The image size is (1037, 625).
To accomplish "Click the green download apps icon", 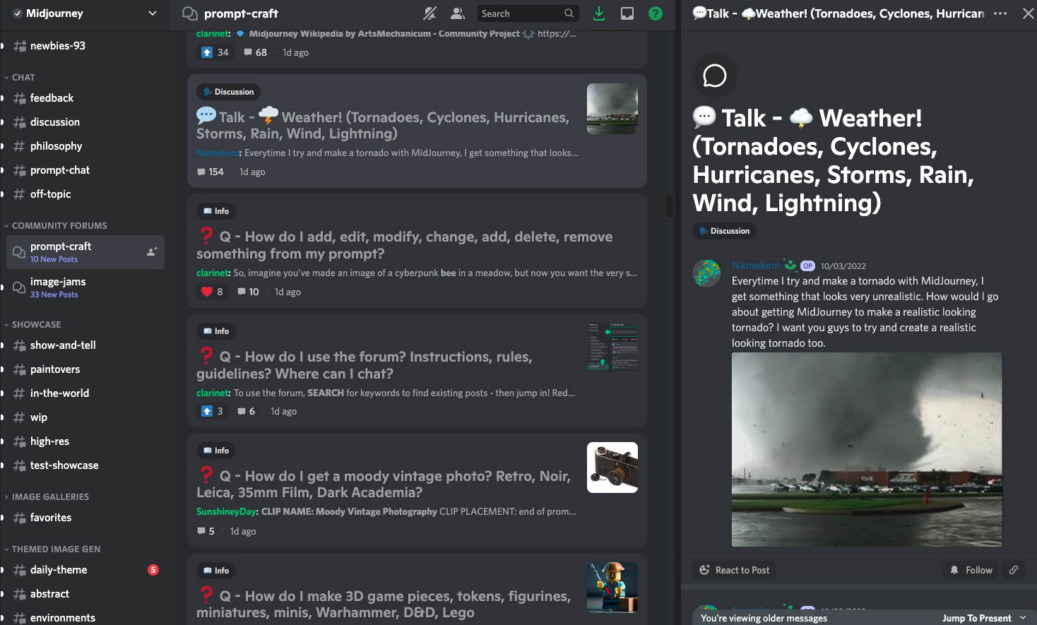I will click(x=599, y=13).
